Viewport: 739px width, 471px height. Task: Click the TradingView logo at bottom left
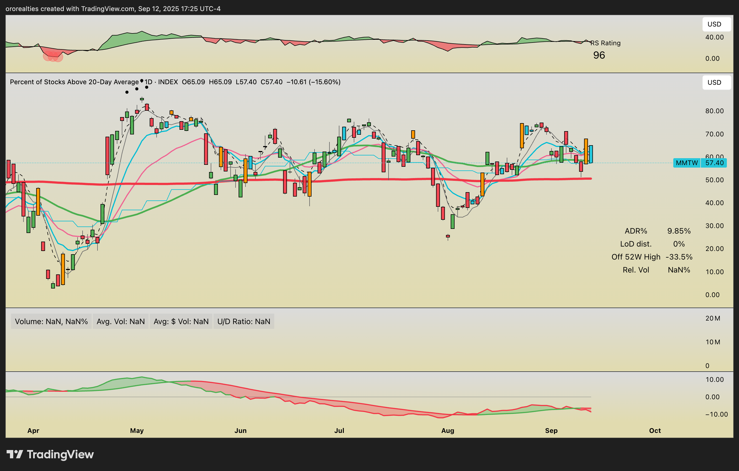50,454
